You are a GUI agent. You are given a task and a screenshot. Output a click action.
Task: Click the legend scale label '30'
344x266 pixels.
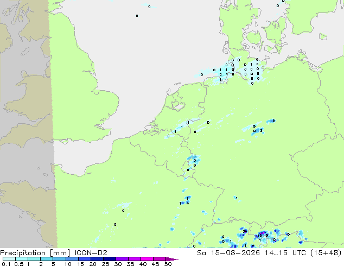[118, 264]
